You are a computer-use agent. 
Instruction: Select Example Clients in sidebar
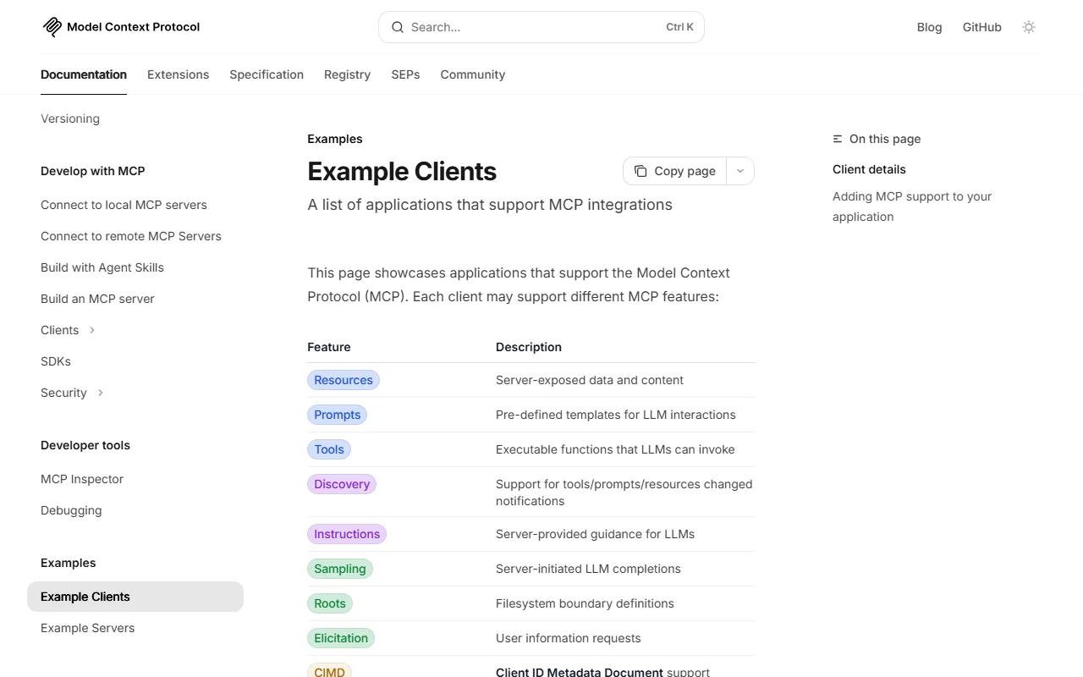pos(135,597)
